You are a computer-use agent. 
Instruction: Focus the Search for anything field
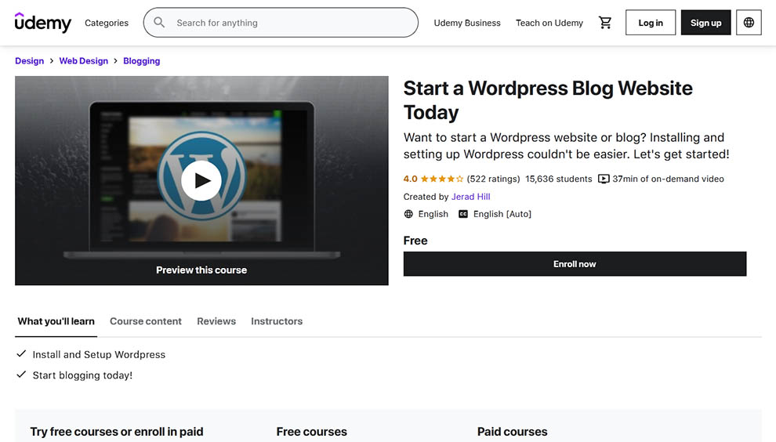click(281, 22)
